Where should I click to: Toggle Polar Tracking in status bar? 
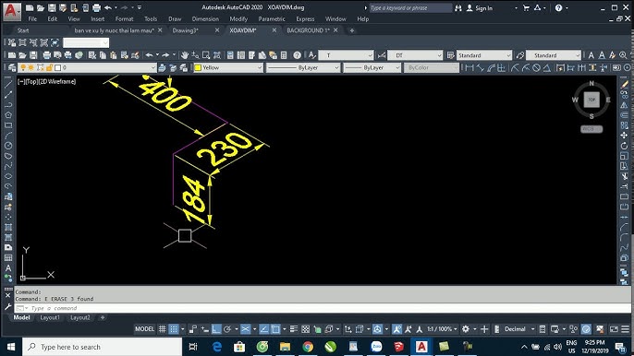(227, 329)
